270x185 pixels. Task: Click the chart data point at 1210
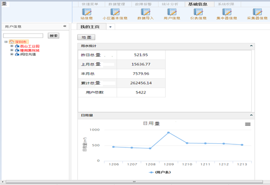coord(187,143)
